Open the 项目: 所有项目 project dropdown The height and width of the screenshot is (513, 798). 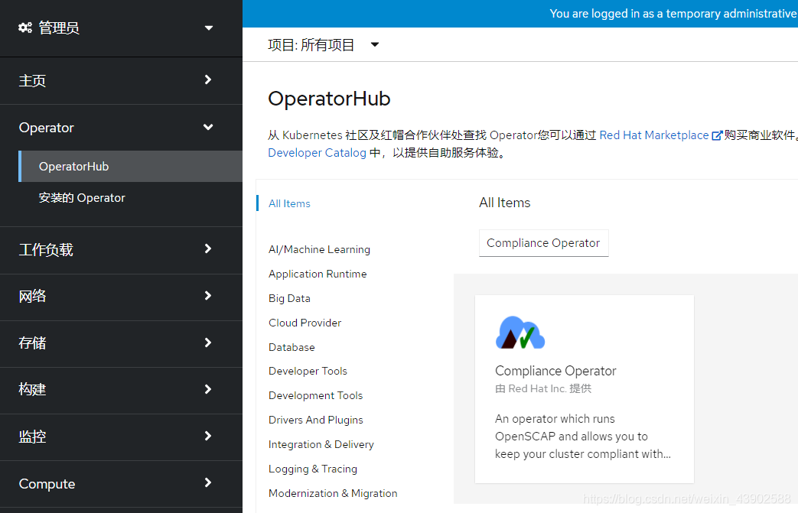324,45
